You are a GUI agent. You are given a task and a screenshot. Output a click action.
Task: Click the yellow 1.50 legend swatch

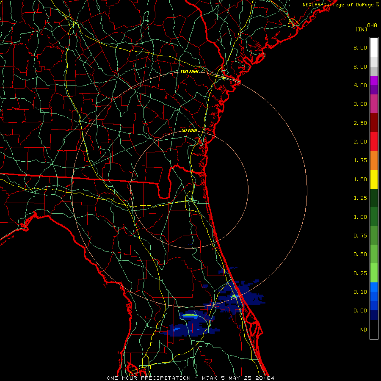(374, 179)
